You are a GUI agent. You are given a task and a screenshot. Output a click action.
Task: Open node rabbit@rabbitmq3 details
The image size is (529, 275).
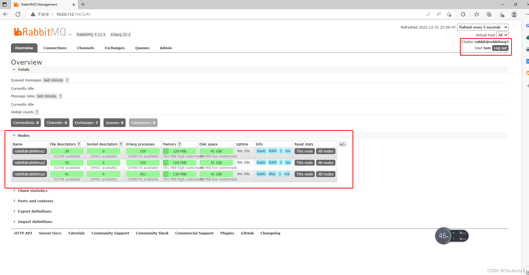[x=30, y=174]
